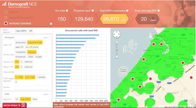Zoom in with the map plus button
Screen dimensions: 196x108
coord(117,43)
